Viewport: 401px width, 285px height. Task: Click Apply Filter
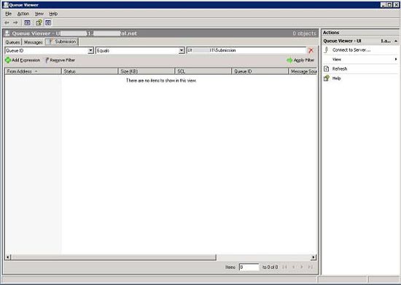click(x=304, y=60)
